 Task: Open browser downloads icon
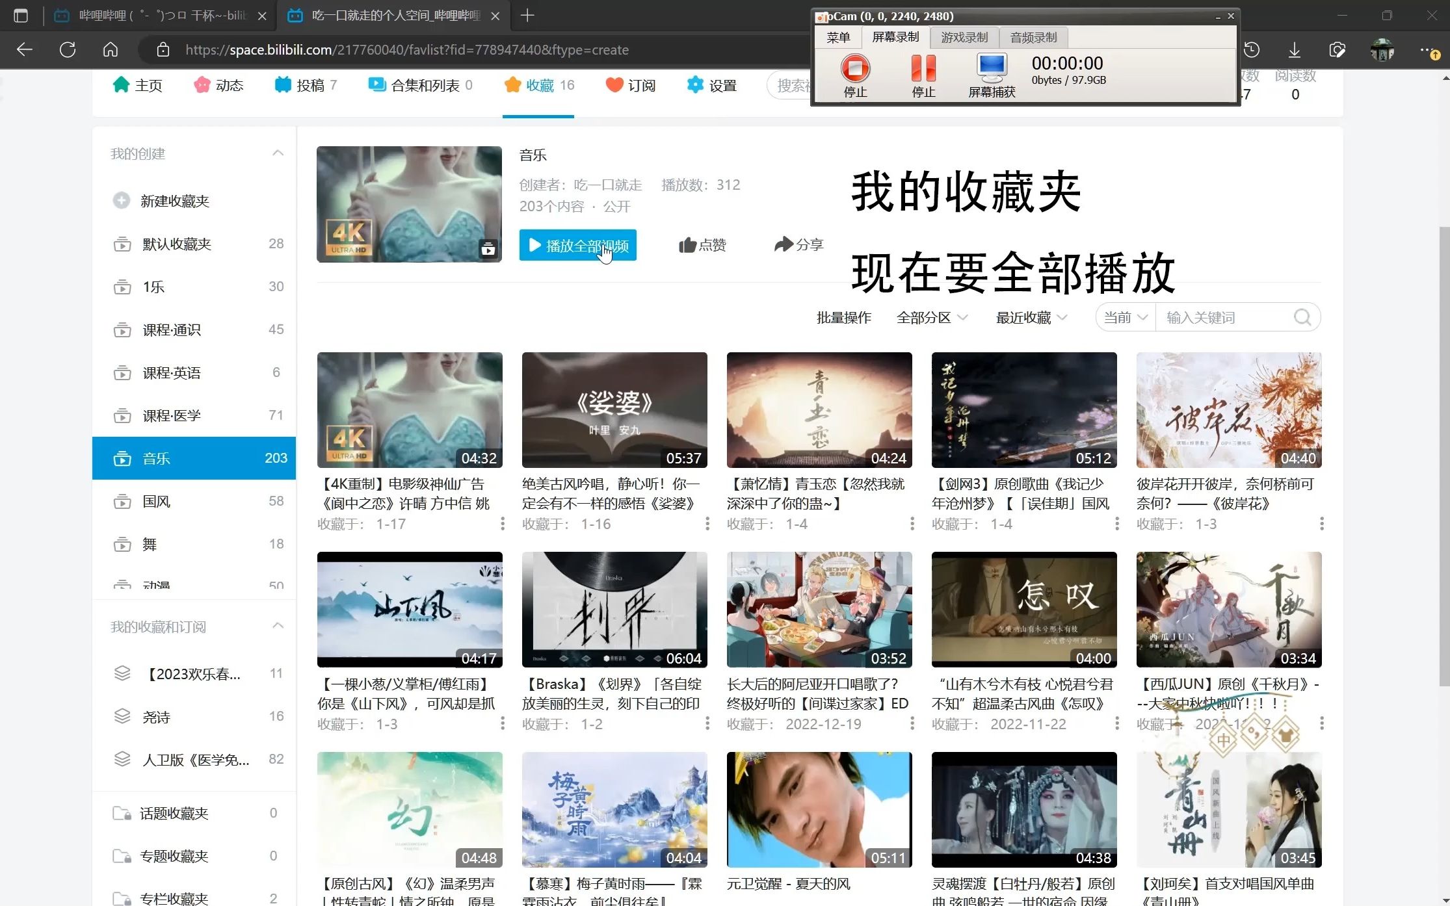point(1295,49)
